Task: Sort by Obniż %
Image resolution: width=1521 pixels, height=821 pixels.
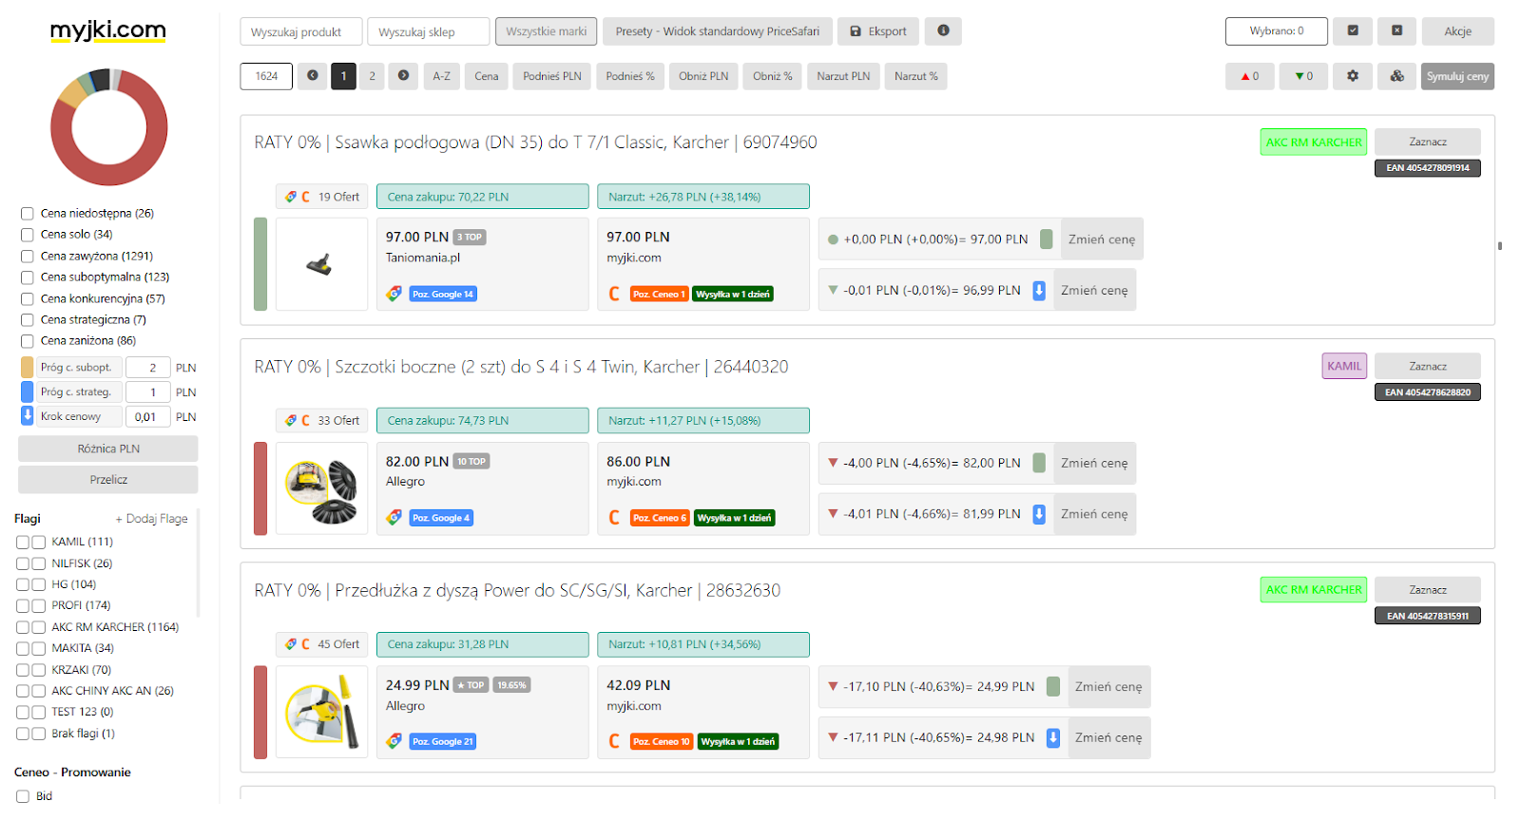Action: pos(773,76)
